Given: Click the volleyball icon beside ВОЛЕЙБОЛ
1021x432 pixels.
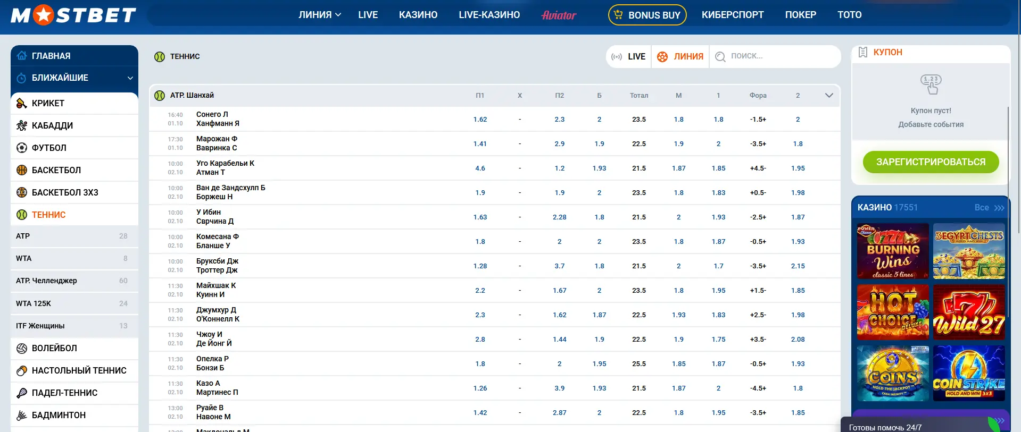Looking at the screenshot, I should coord(22,348).
